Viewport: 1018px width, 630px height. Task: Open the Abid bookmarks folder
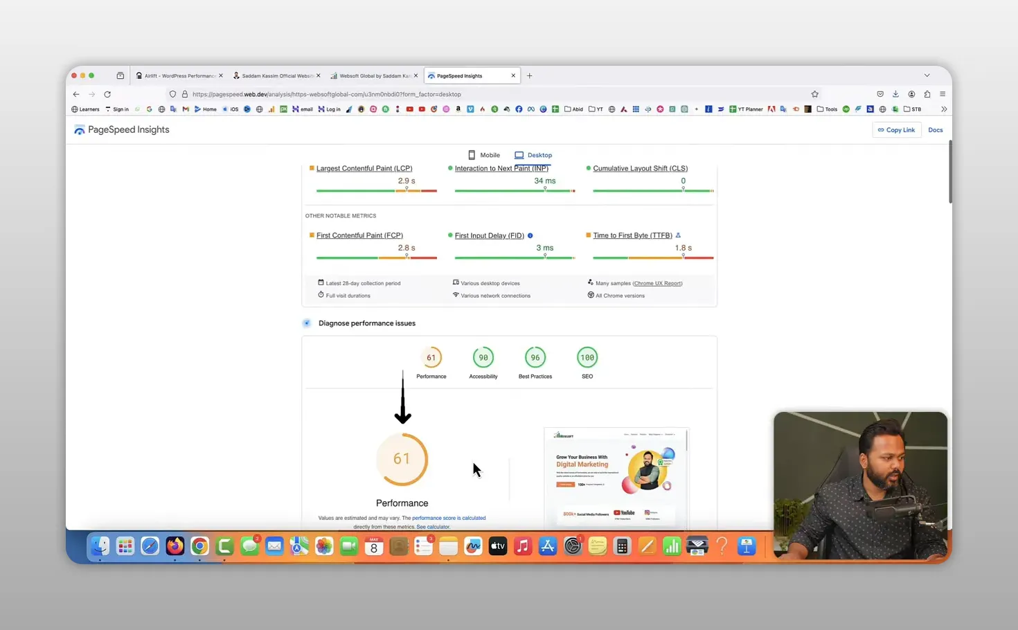(573, 109)
